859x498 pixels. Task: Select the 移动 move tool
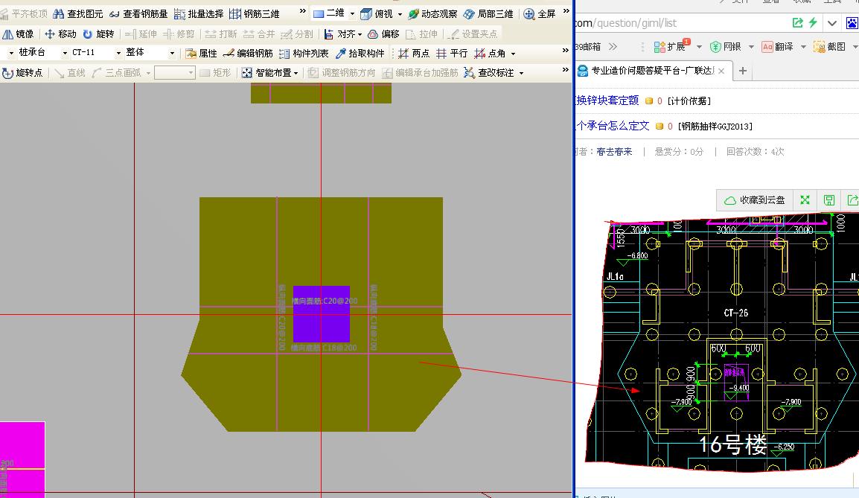(x=60, y=34)
